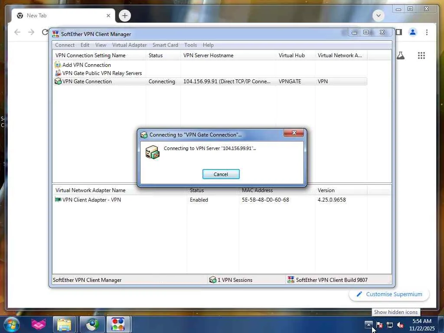Image resolution: width=444 pixels, height=333 pixels.
Task: Click the VPN Gate Connection row icon
Action: click(x=58, y=81)
